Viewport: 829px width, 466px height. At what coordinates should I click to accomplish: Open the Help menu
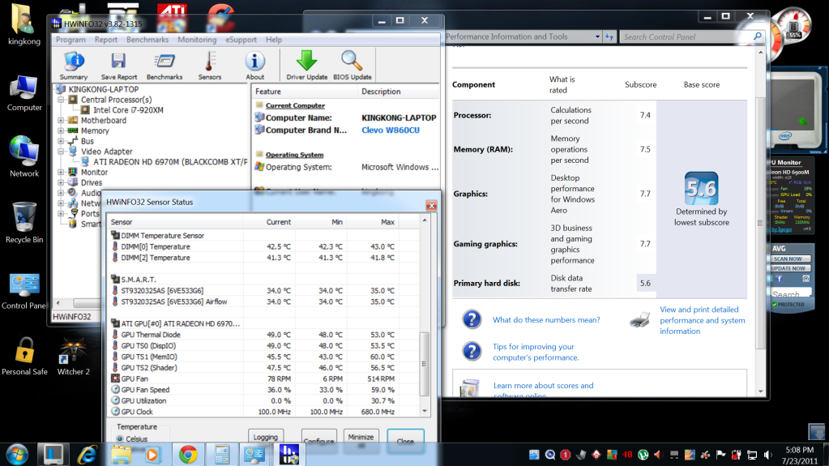pos(274,40)
